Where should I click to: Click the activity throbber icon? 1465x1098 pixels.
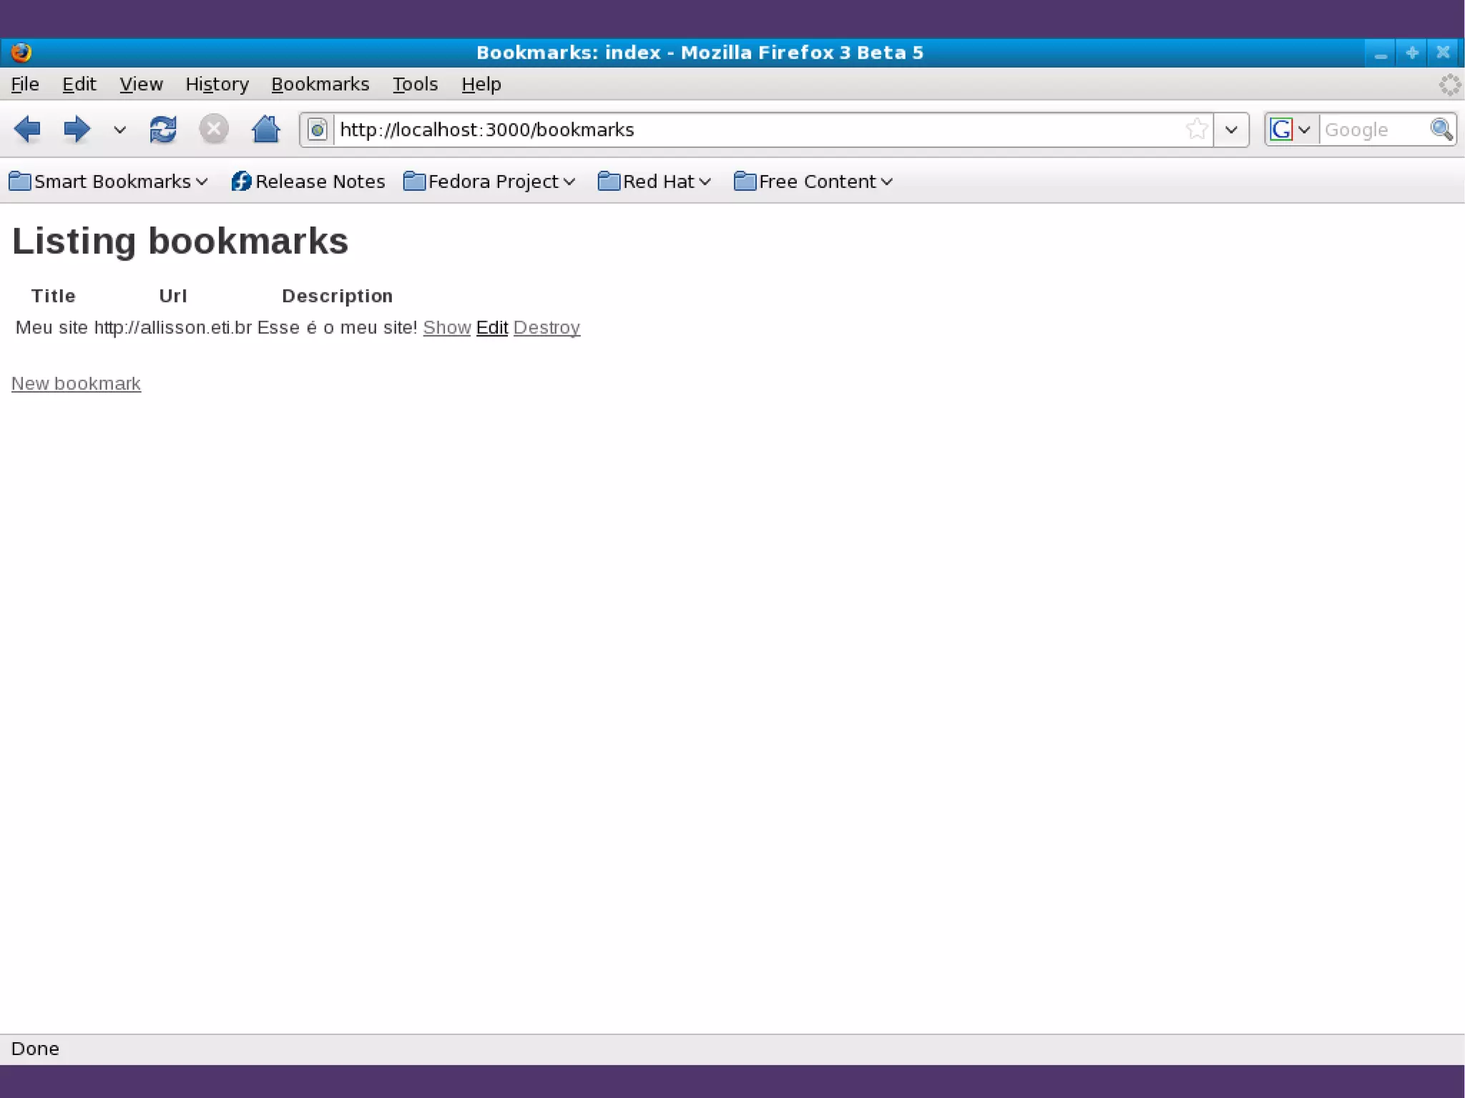click(x=1449, y=84)
